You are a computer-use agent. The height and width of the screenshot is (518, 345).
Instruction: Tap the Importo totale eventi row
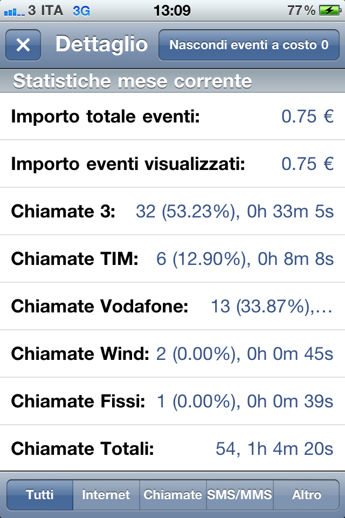point(172,117)
